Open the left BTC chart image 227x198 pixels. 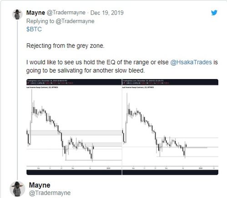pos(74,127)
